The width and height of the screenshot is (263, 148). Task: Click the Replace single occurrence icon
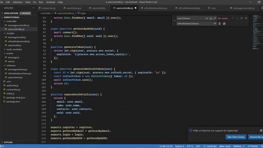point(219,24)
